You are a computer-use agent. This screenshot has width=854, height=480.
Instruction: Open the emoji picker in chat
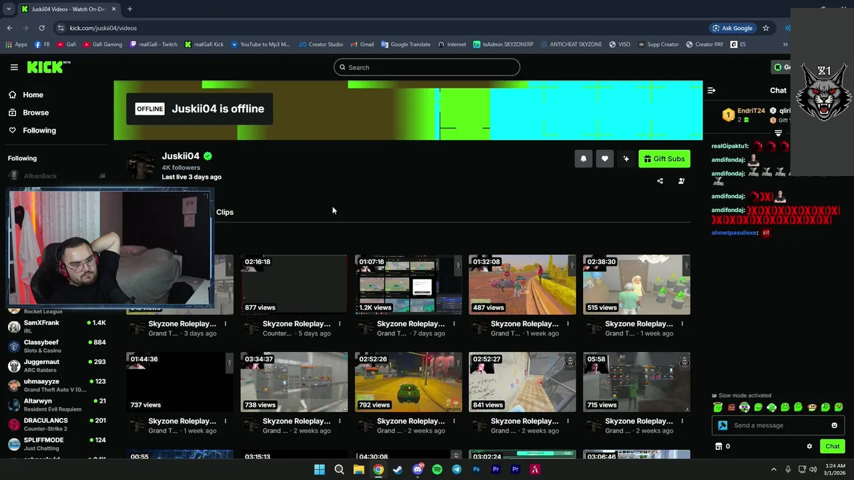(x=834, y=425)
